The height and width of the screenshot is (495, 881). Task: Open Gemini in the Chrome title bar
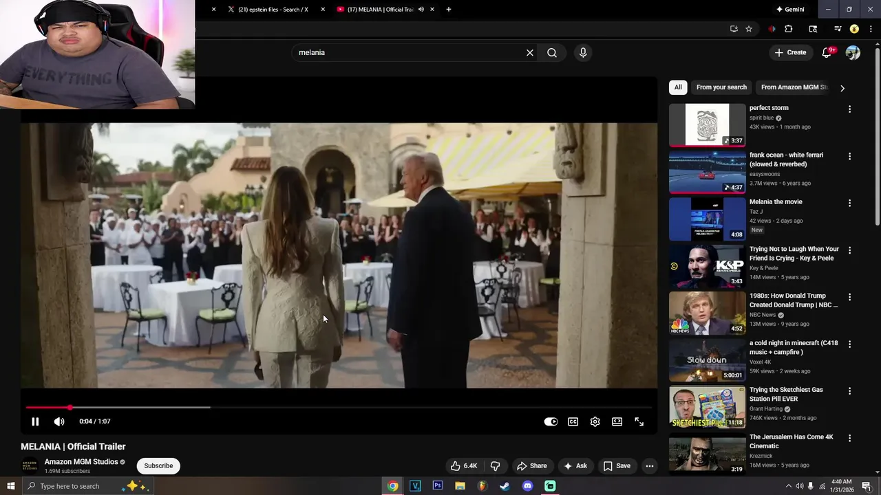coord(790,10)
